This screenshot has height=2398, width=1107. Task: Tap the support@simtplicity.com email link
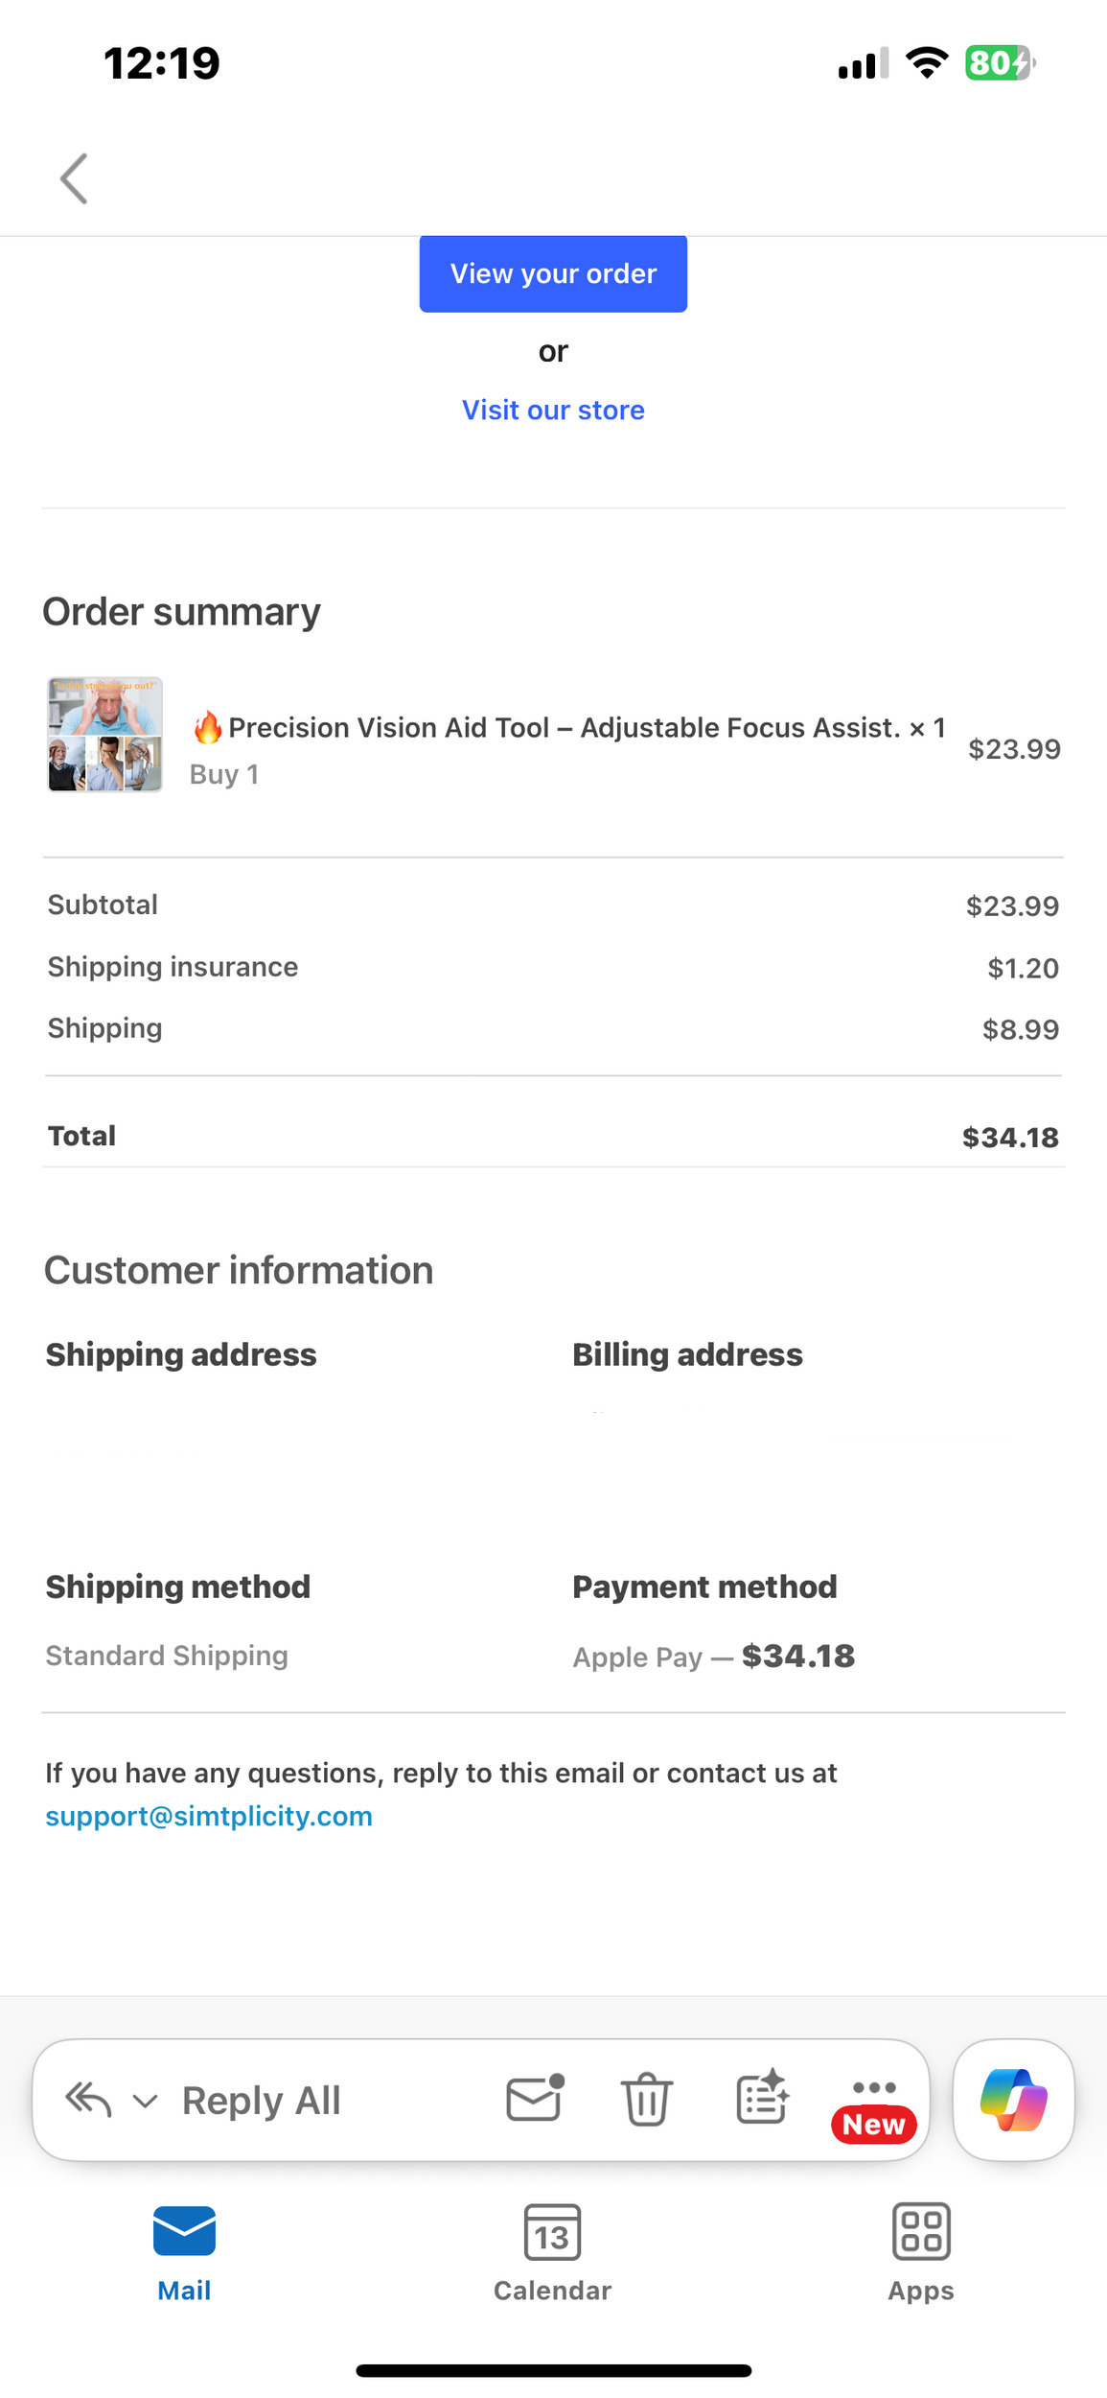209,1817
